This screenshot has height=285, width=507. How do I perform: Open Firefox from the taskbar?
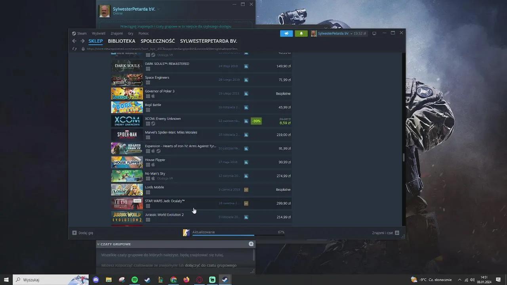coord(187,280)
